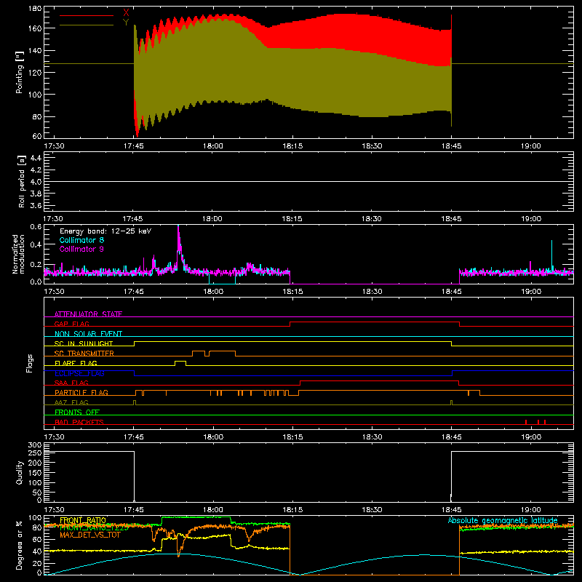Select 'Energy band: 12-25 keV' text

[105, 231]
